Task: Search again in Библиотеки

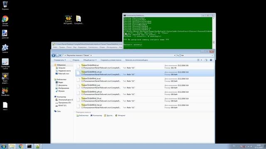Action: pos(82,115)
